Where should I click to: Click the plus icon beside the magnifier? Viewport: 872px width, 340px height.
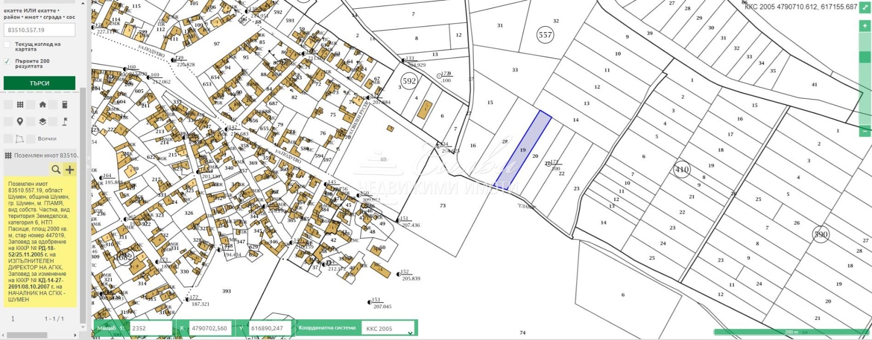[x=70, y=169]
